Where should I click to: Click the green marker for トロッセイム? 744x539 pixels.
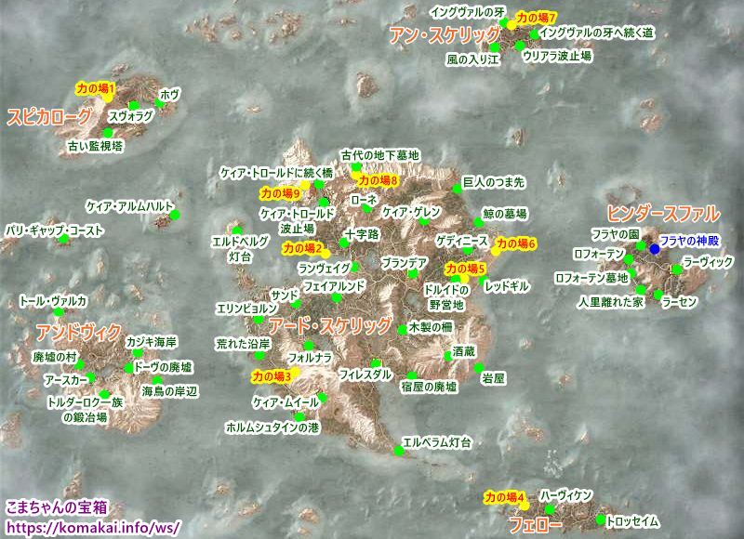click(601, 519)
